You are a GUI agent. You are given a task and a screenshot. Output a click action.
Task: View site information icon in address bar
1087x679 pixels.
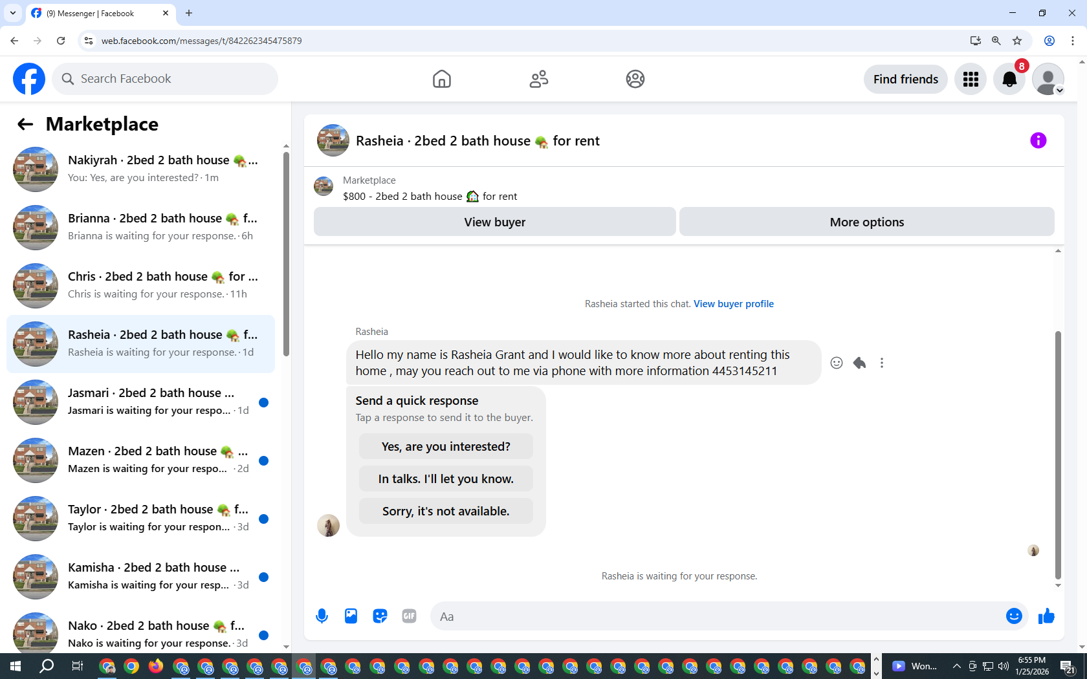[x=89, y=41]
